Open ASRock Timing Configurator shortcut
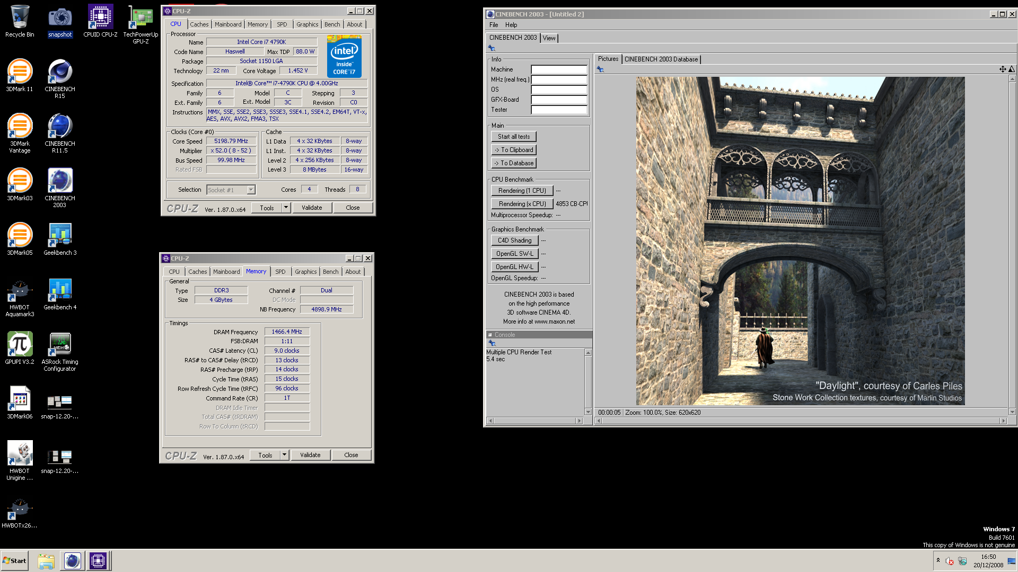 [60, 351]
